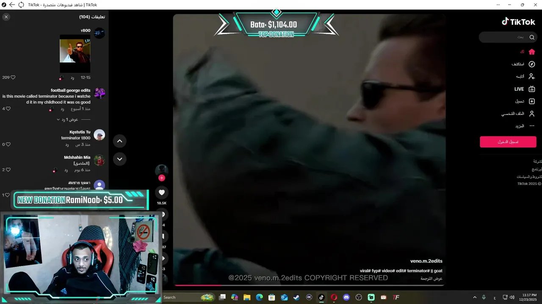Click the #terminator hashtag in caption
542x304 pixels.
(x=419, y=271)
